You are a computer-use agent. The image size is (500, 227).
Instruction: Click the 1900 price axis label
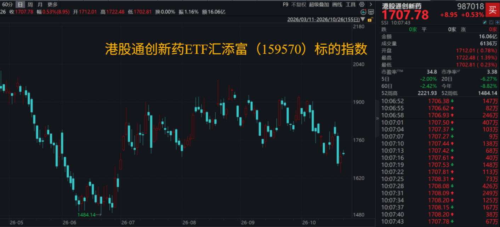[x=359, y=102]
